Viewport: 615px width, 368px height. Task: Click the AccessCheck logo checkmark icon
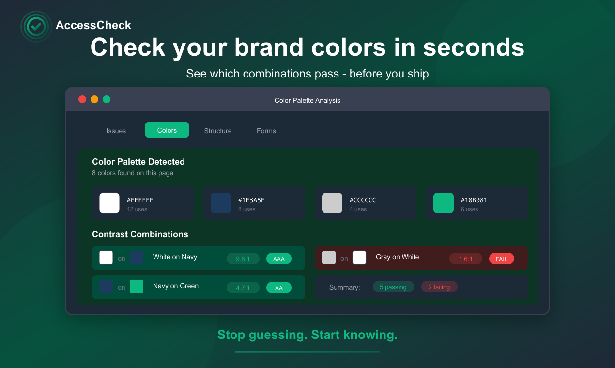pyautogui.click(x=36, y=27)
